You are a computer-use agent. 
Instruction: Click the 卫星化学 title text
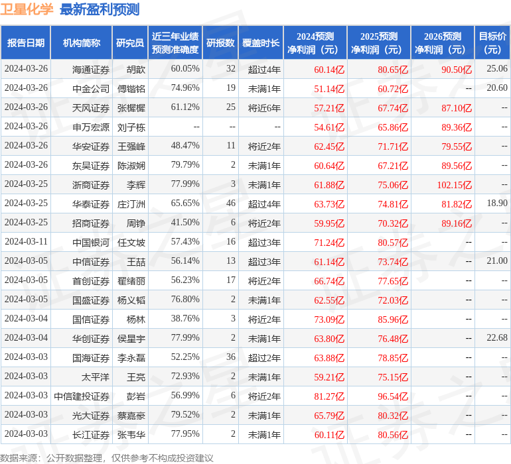point(27,9)
